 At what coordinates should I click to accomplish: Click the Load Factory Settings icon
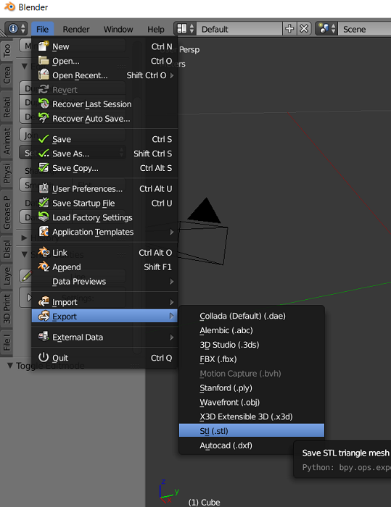(x=44, y=217)
